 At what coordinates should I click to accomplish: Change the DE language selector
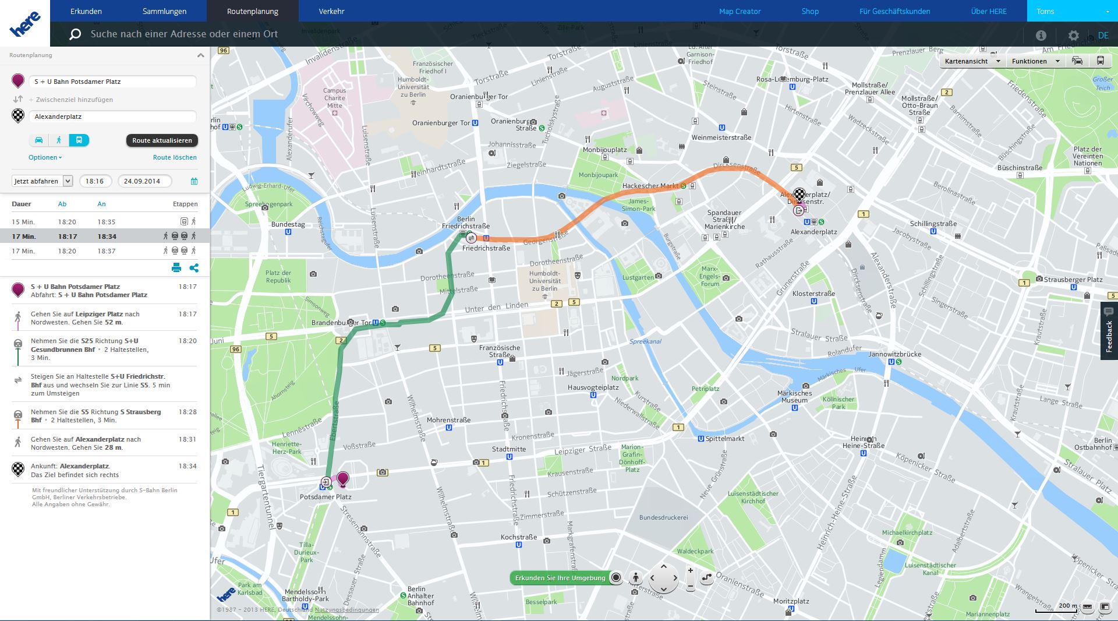click(1103, 36)
